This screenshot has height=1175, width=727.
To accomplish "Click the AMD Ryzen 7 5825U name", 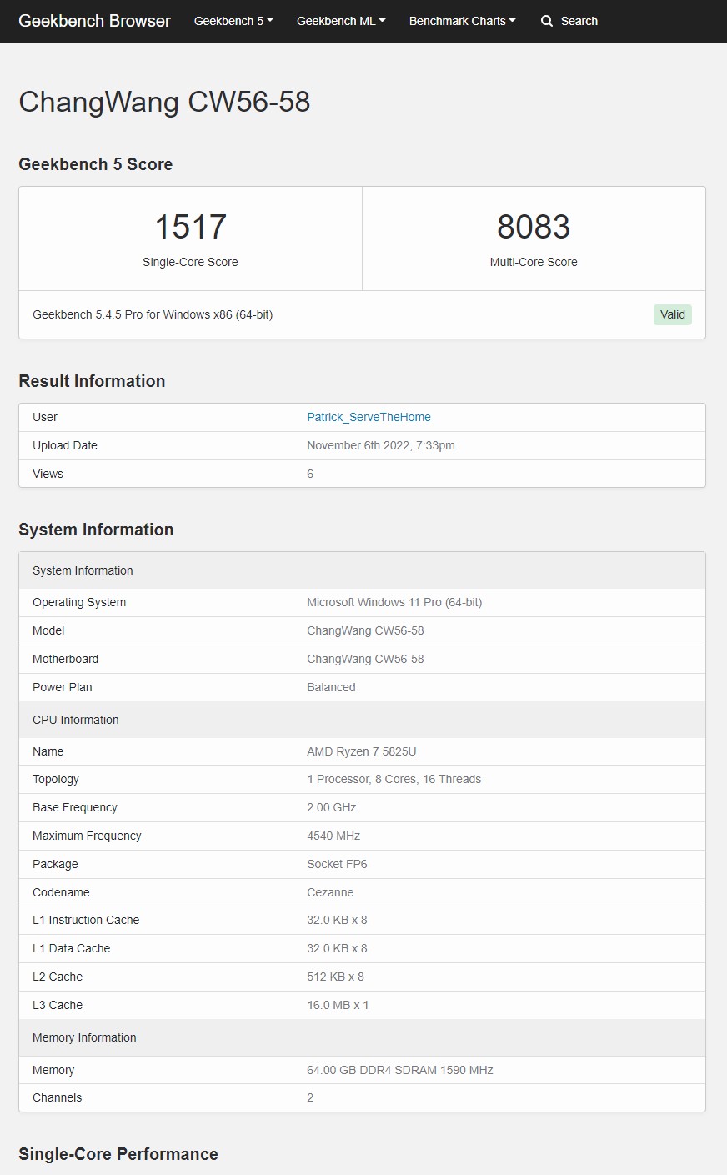I will pos(361,751).
